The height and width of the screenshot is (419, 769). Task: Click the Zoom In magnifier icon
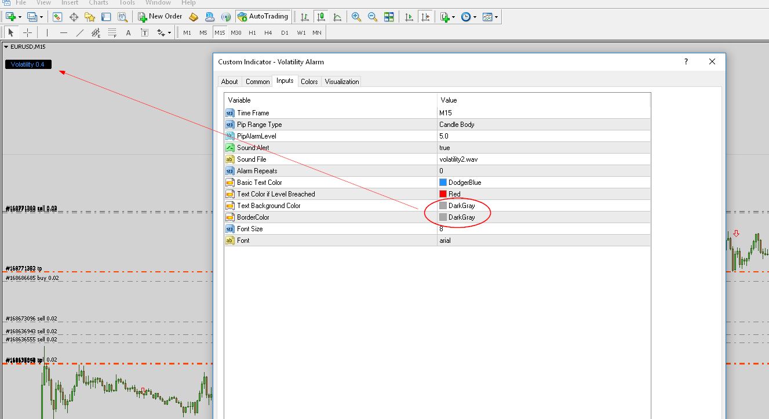point(356,17)
